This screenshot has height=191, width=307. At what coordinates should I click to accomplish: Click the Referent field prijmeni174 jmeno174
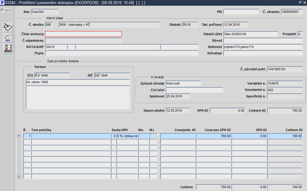coord(263,47)
